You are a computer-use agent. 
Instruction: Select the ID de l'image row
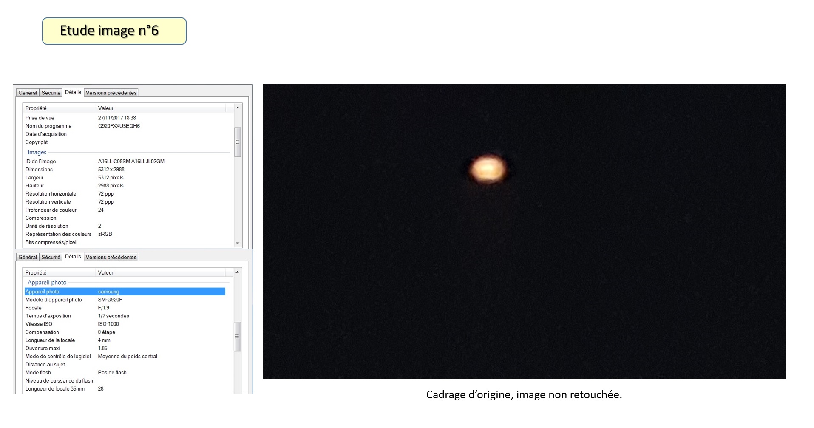click(125, 161)
